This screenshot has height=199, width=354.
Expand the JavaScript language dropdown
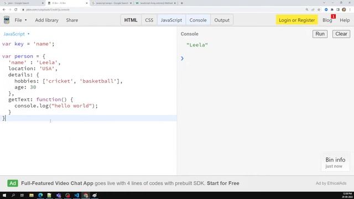pos(16,34)
